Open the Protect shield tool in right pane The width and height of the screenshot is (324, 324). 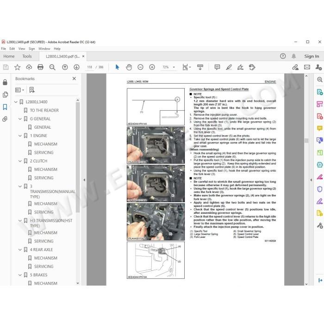pyautogui.click(x=320, y=189)
